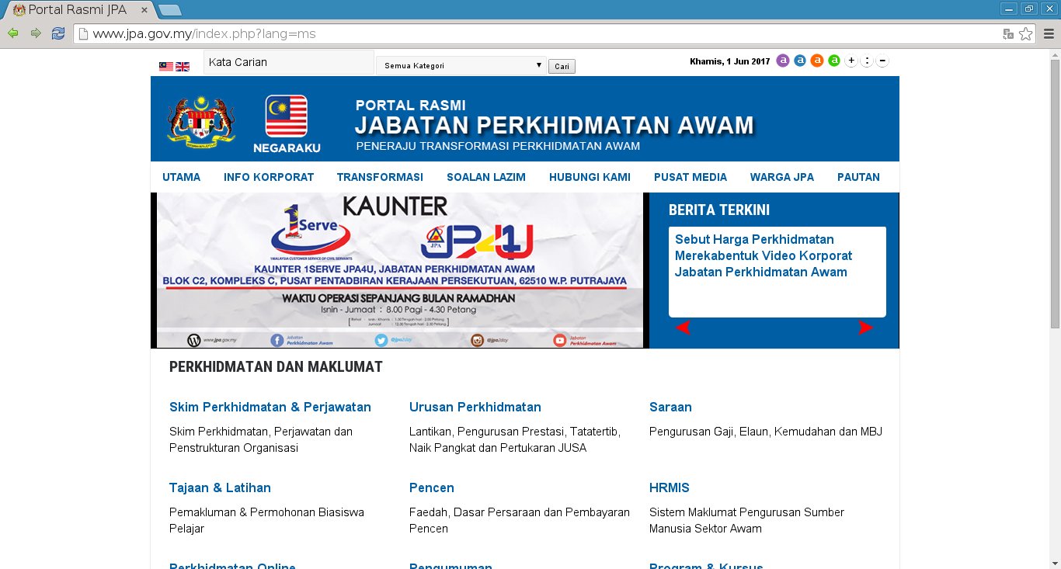Click 'Faedah, Dasar Persaraan dan Pembayaran Pencen' text
Screen dimensions: 1061x569
(520, 520)
